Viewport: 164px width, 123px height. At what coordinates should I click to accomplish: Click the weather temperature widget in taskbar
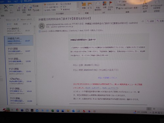tap(140, 112)
